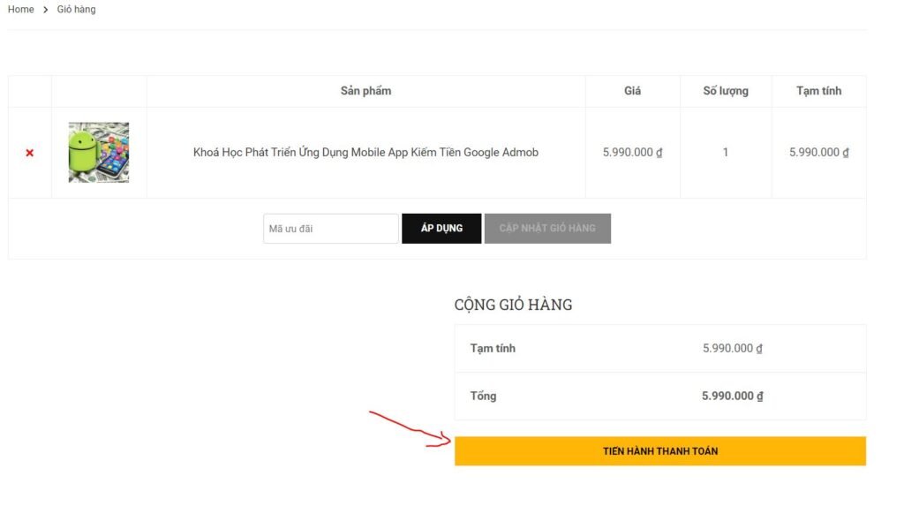
Task: Open the Android product thumbnail image
Action: tap(99, 153)
